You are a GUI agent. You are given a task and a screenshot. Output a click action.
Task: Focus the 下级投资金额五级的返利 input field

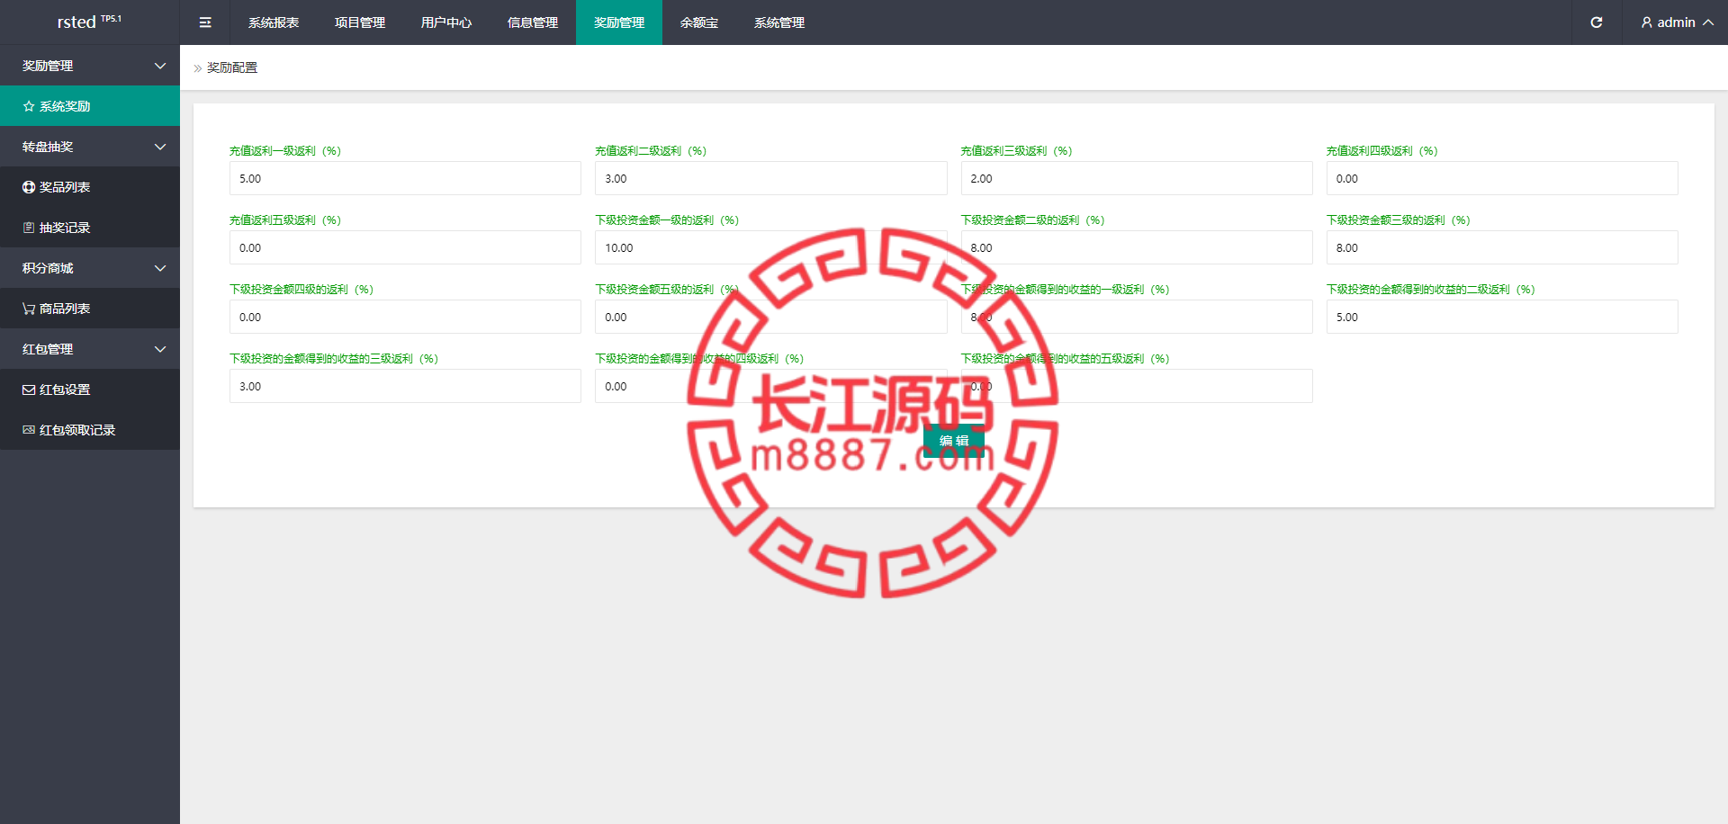(x=771, y=317)
